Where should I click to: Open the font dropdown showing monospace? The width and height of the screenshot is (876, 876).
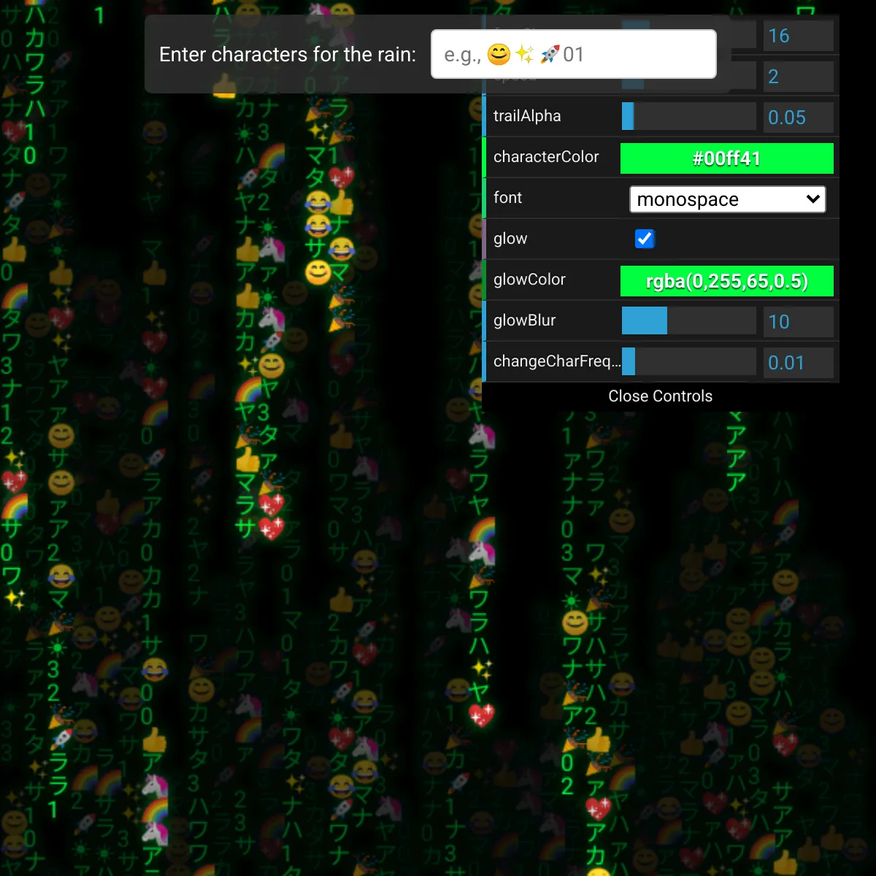click(727, 199)
